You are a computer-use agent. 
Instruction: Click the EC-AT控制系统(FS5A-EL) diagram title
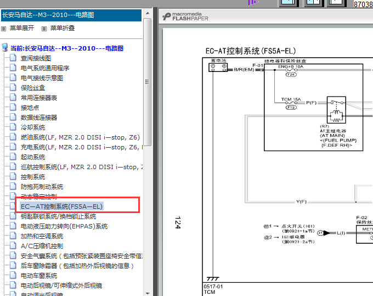(x=251, y=51)
